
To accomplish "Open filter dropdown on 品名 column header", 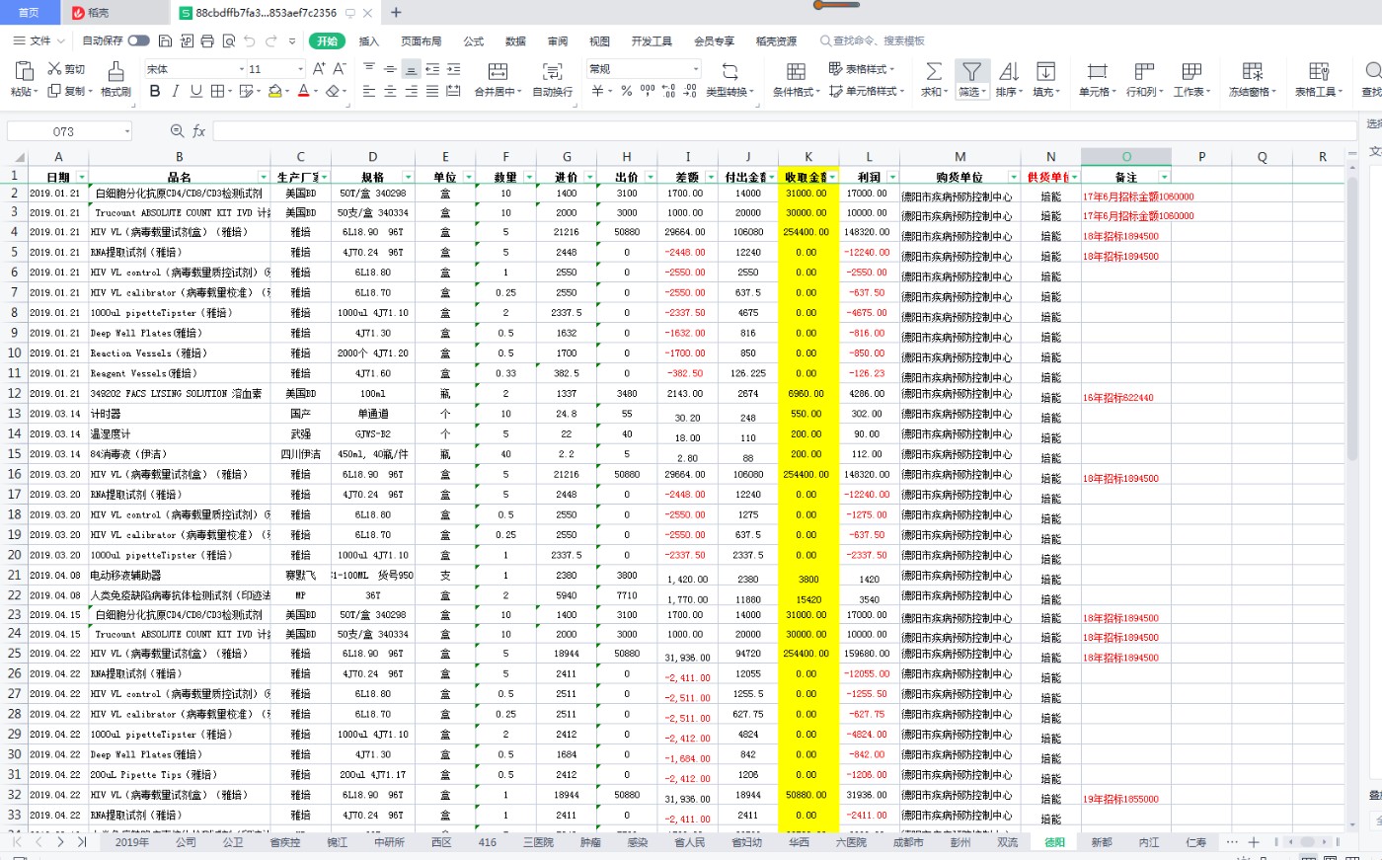I will point(264,177).
